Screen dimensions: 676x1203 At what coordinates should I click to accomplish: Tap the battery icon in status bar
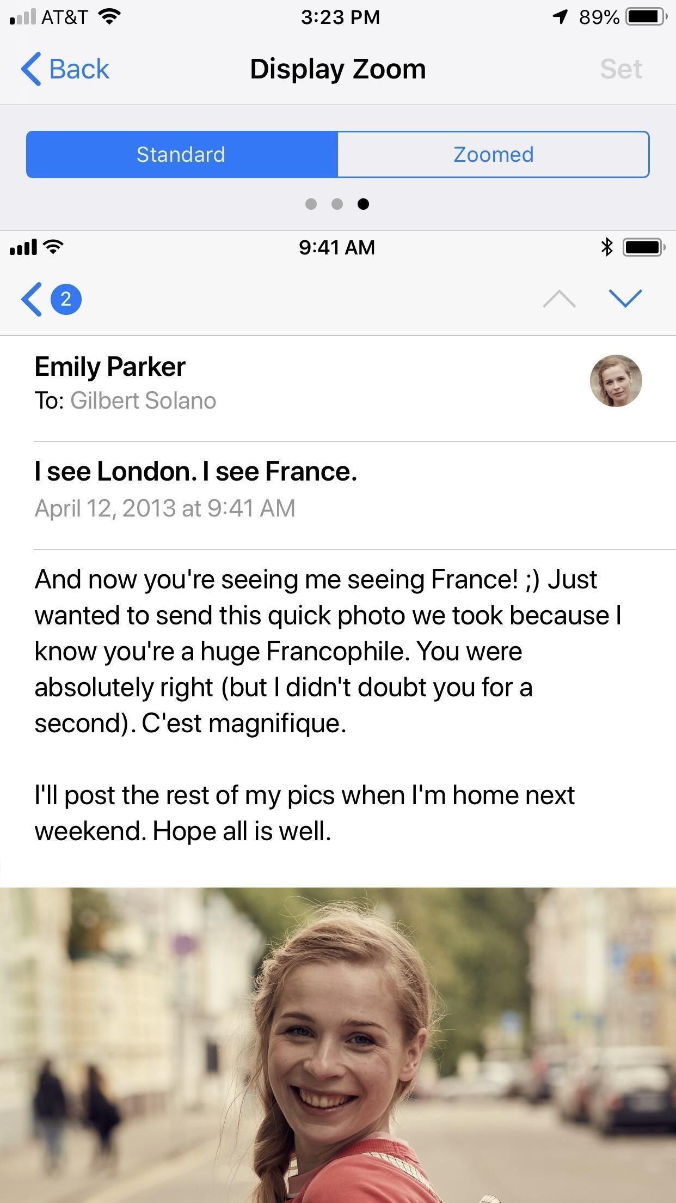pos(646,17)
